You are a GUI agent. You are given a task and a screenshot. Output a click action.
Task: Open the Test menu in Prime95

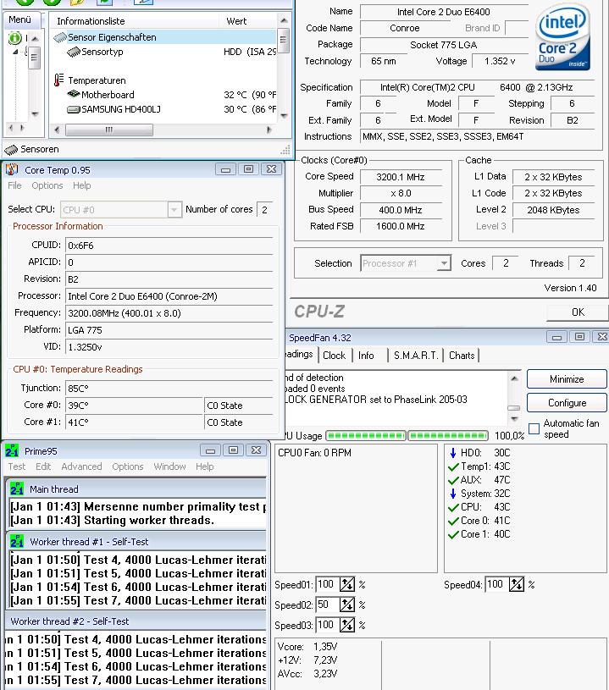click(17, 466)
